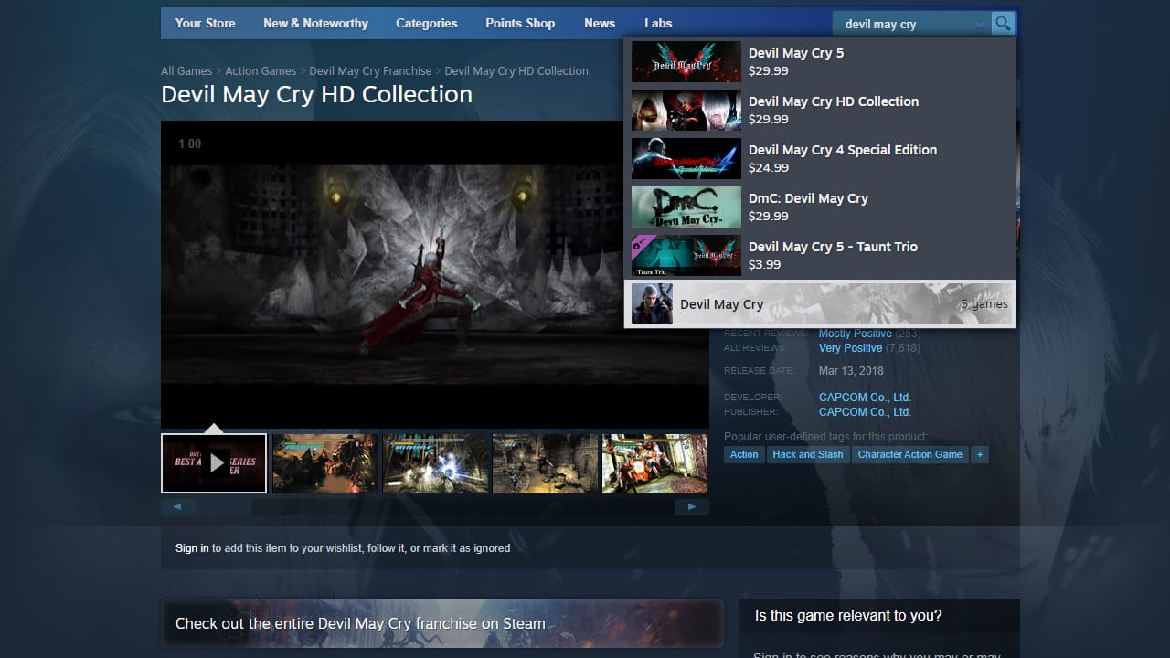Click the right arrow to see more screenshots
Image resolution: width=1170 pixels, height=658 pixels.
pos(692,506)
